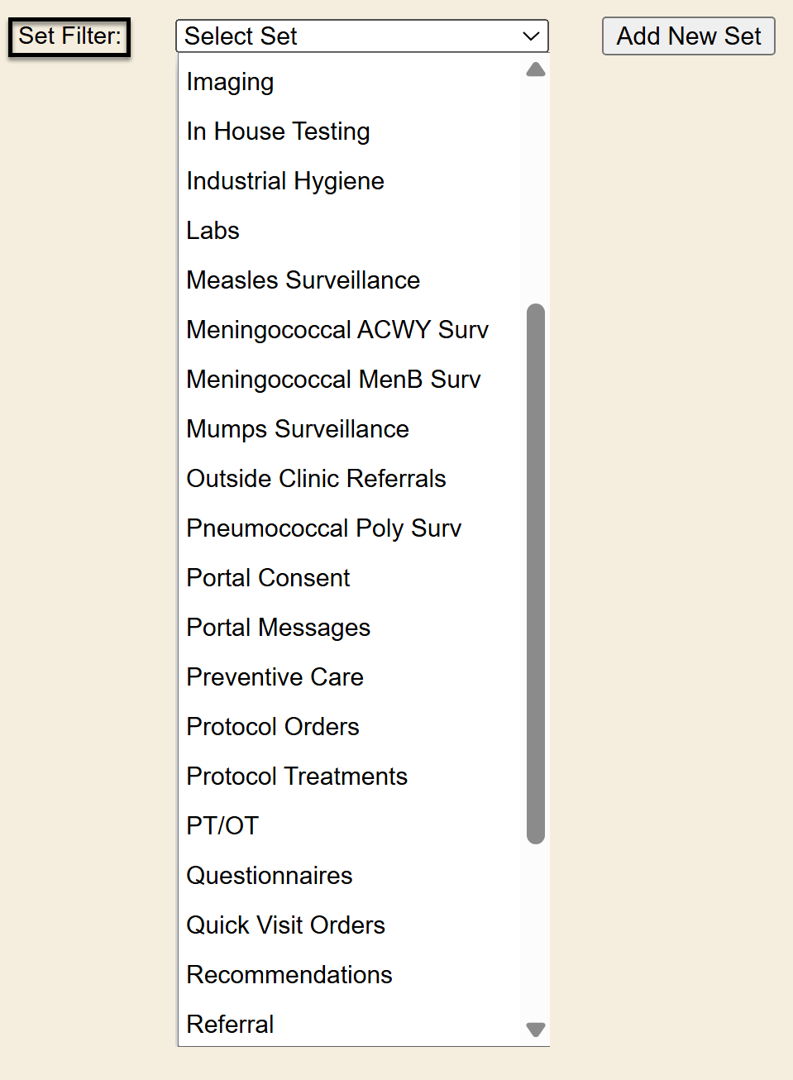The image size is (793, 1080).
Task: Click the dropdown list scrollbar thumb
Action: click(x=536, y=573)
